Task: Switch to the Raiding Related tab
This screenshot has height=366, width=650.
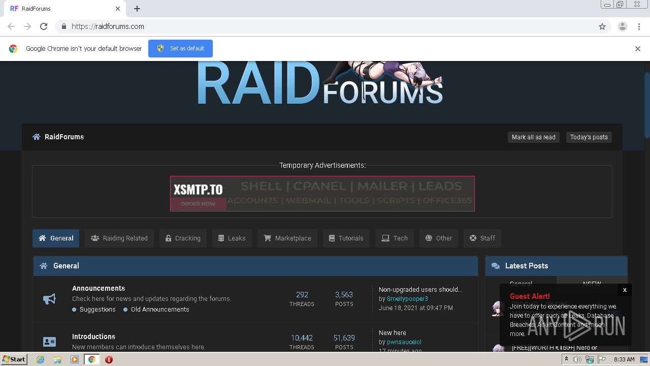Action: click(x=119, y=238)
